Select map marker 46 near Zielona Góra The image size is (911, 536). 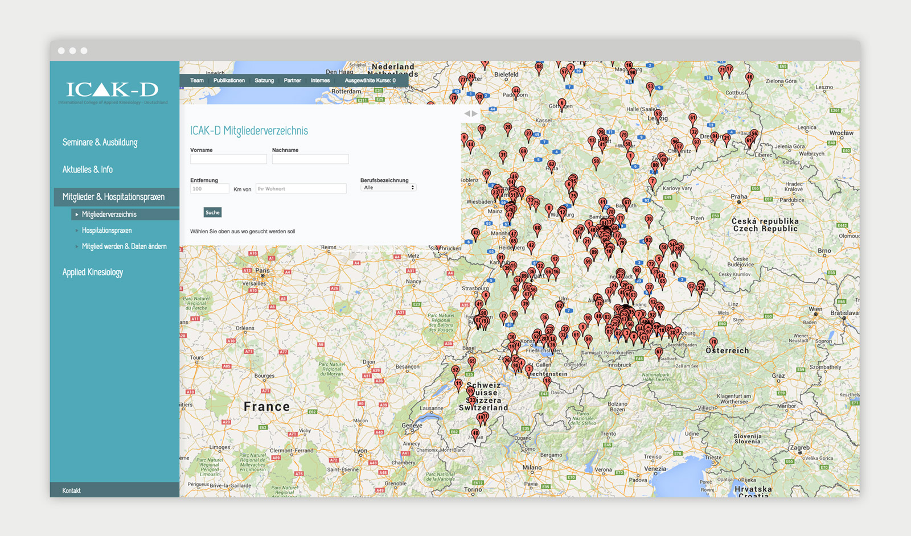(x=749, y=79)
